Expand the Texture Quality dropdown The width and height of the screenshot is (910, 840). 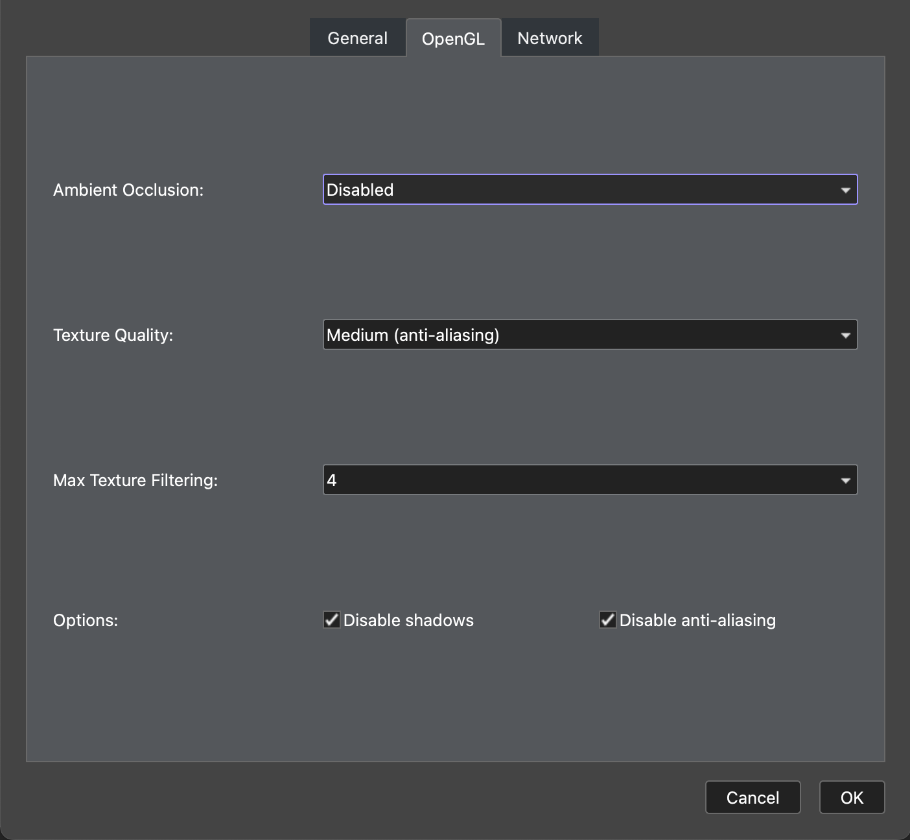click(x=590, y=334)
